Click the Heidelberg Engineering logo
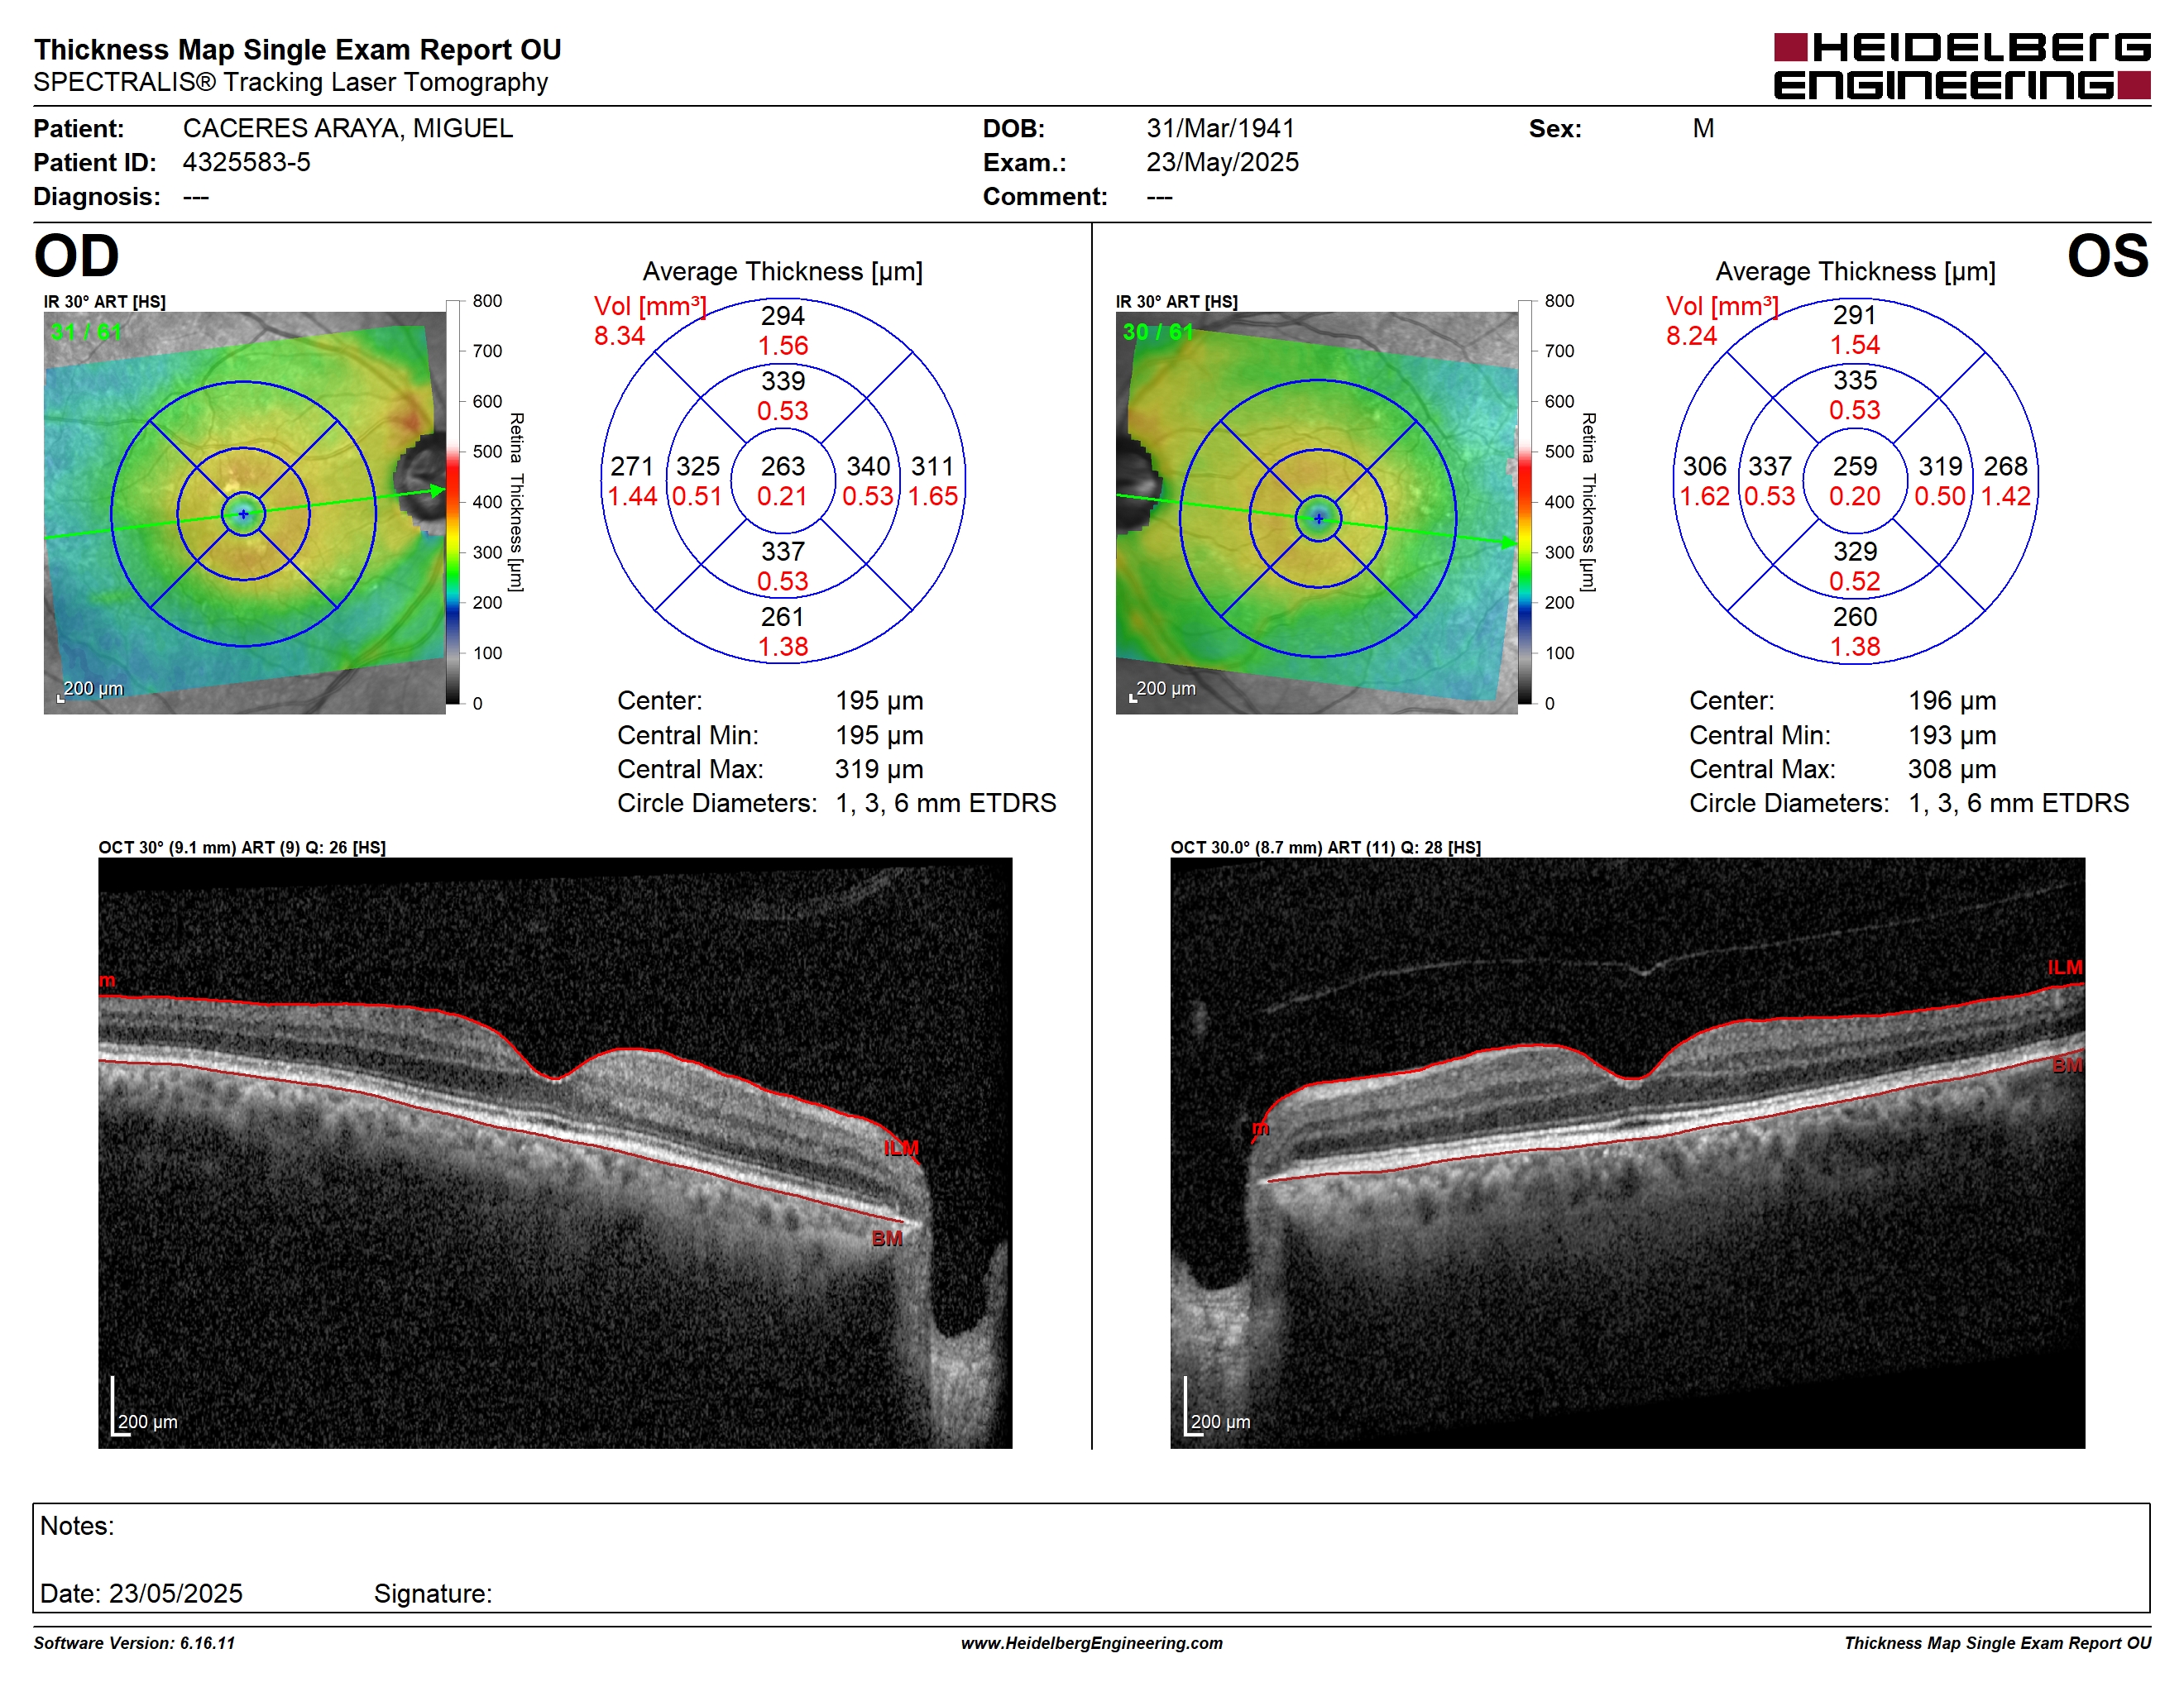This screenshot has height=1687, width=2184. pos(1962,66)
